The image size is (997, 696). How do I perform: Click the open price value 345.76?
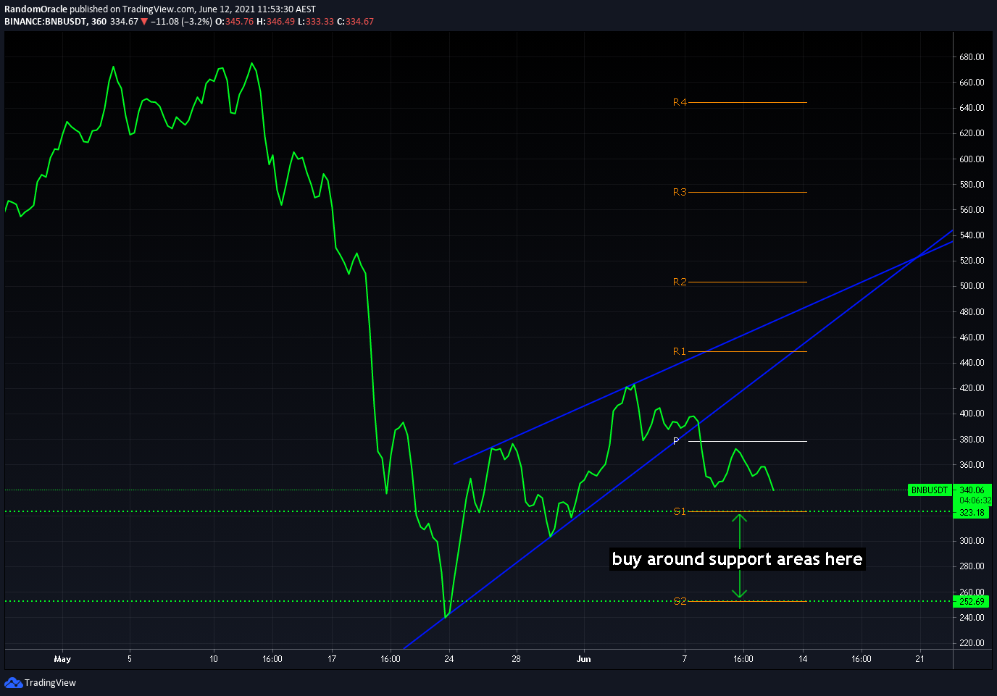pos(240,22)
